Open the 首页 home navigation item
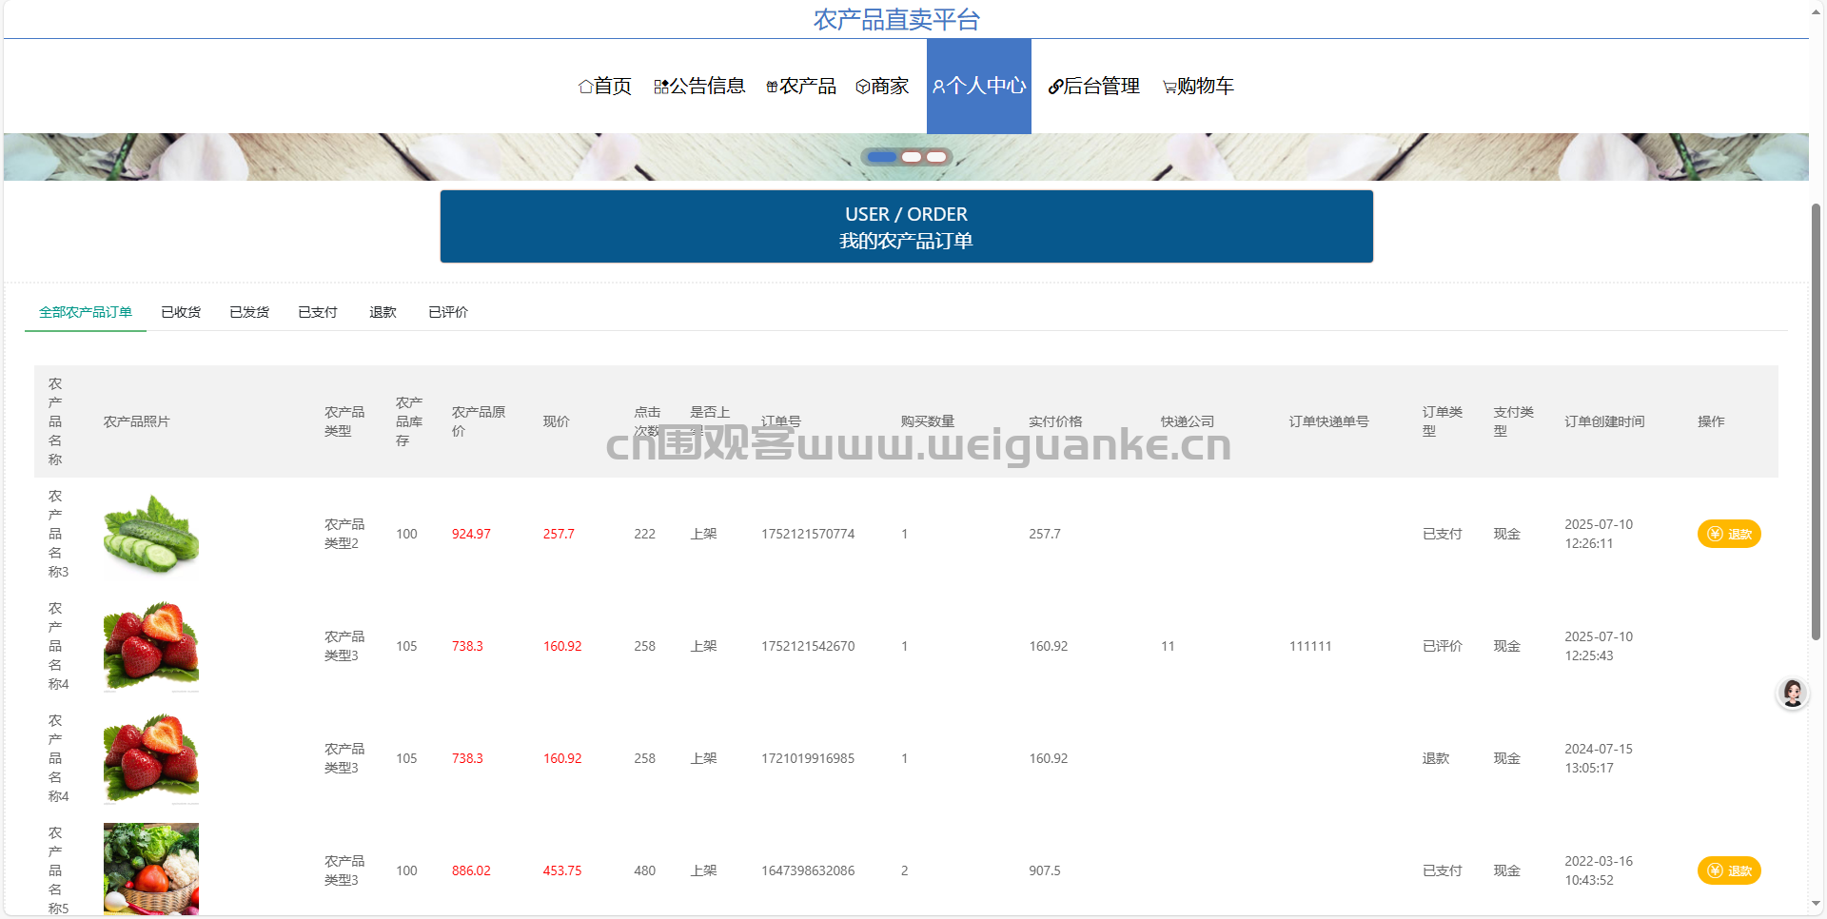Screen dimensions: 1827x919 click(x=605, y=86)
